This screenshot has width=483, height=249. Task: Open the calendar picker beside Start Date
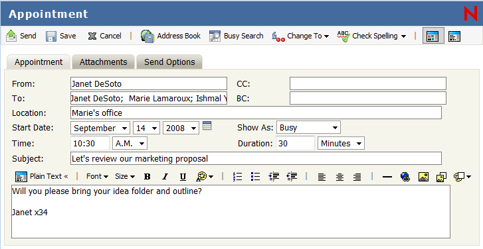coord(207,126)
